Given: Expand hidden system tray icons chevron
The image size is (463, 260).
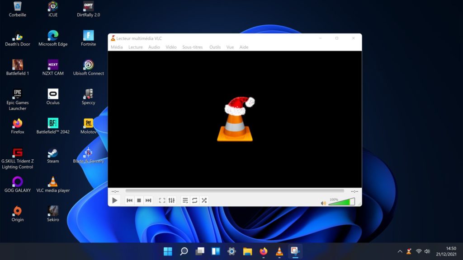Looking at the screenshot, I should (x=400, y=251).
